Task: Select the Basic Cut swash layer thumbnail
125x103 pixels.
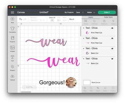Action: point(88,63)
